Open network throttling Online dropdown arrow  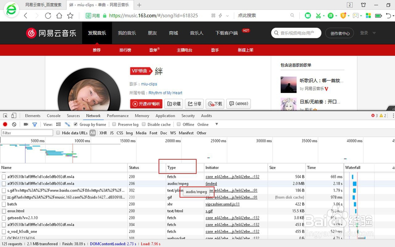point(216,124)
